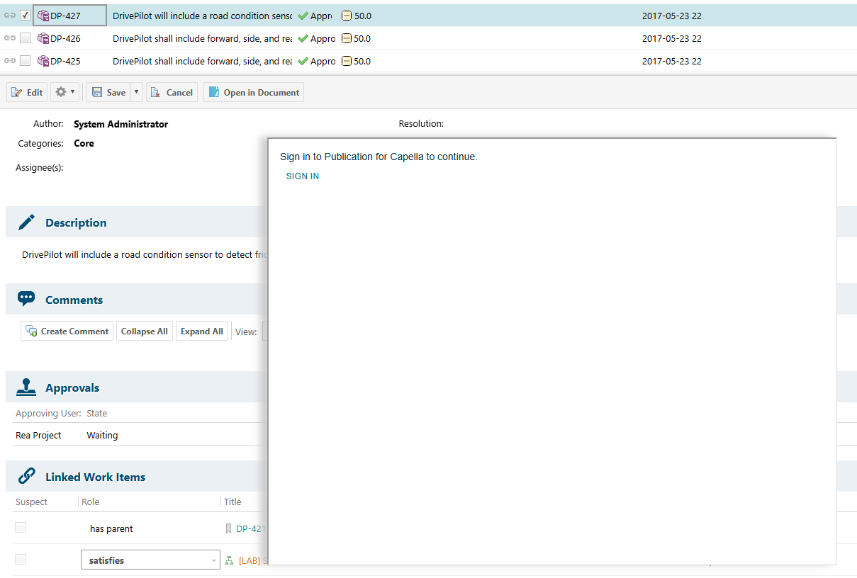Uncheck the DP-427 row checkbox

[25, 15]
